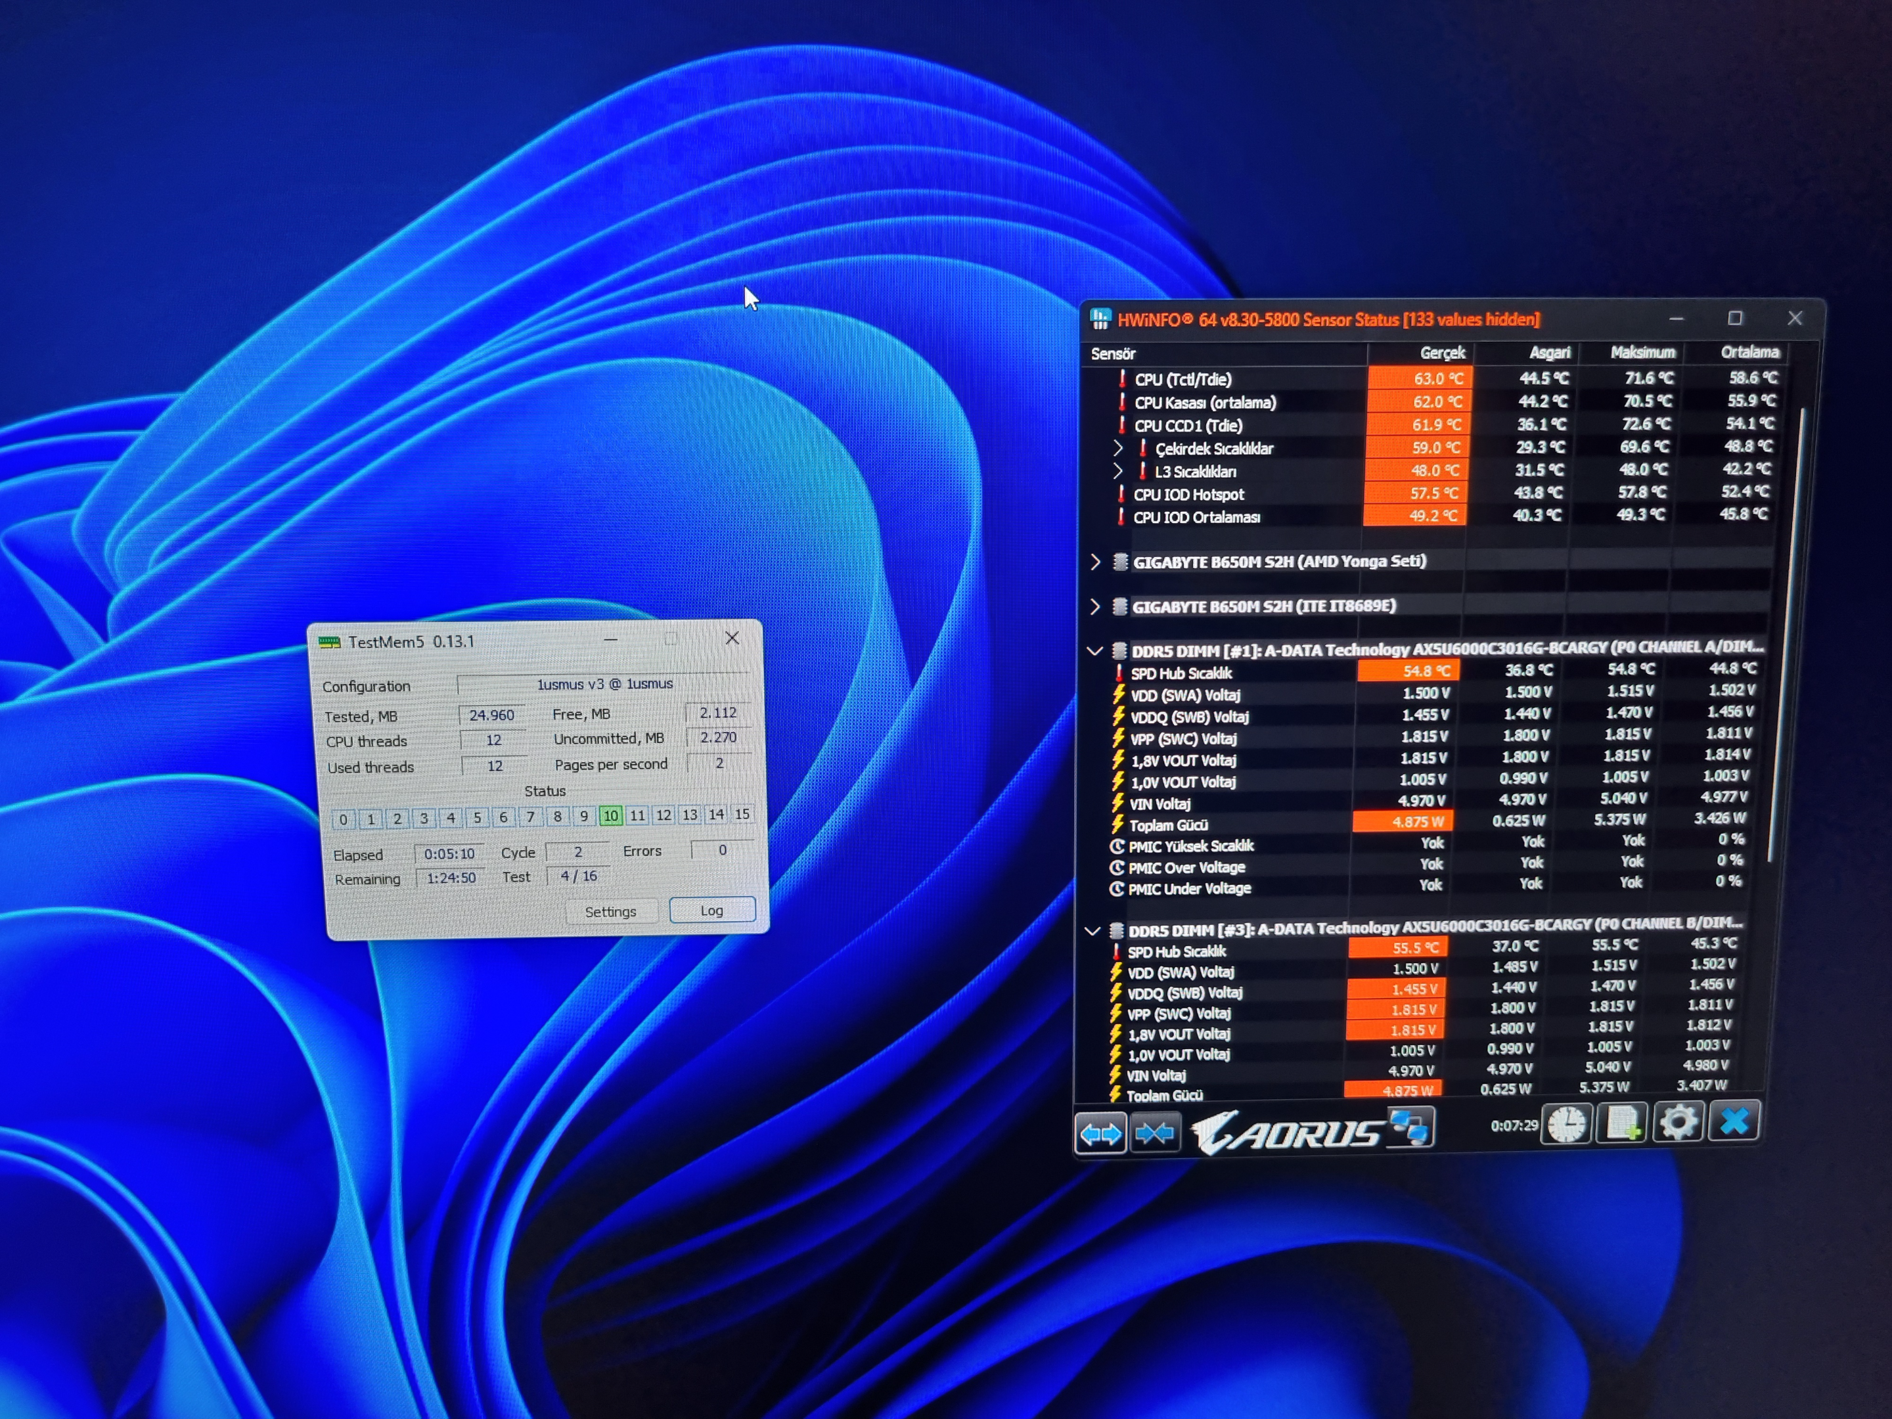Click the Uncommitted, MB value 2.270
This screenshot has height=1419, width=1892.
(719, 737)
